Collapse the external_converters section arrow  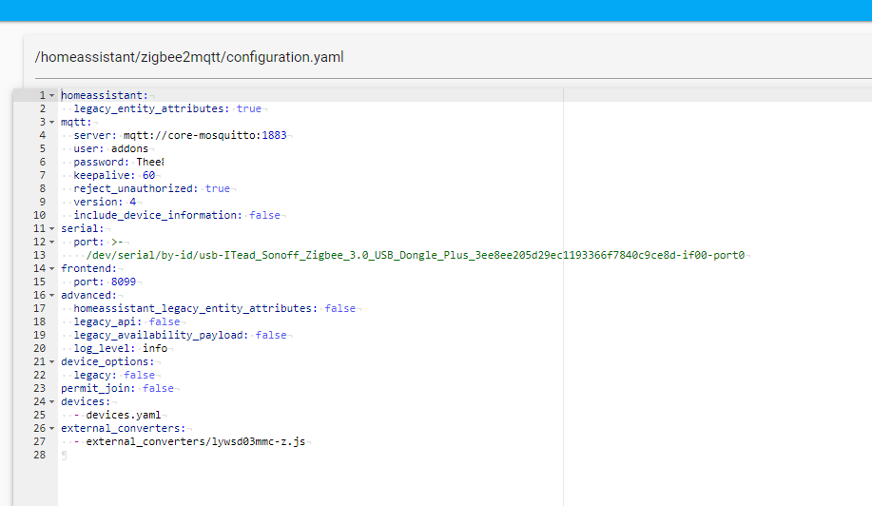[x=51, y=429]
